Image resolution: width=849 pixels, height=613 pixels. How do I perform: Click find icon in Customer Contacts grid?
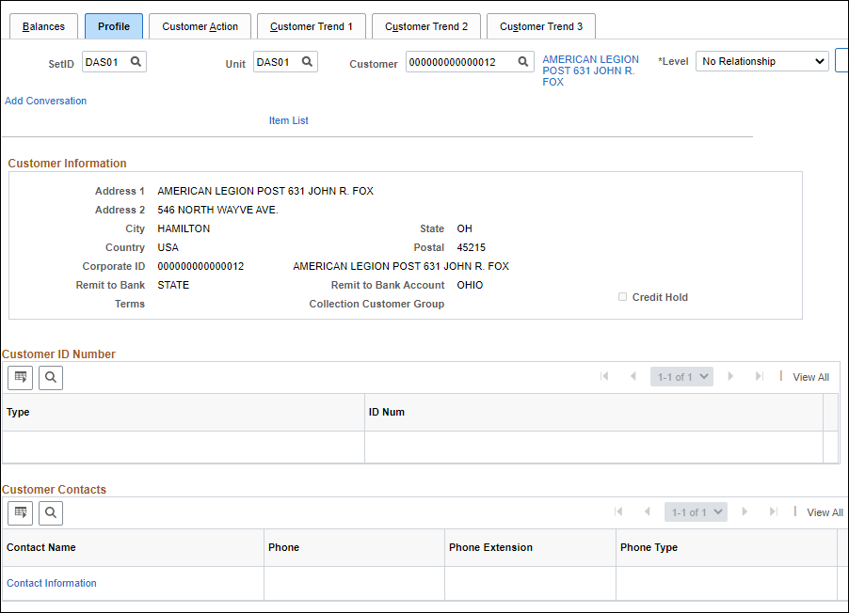tap(51, 512)
